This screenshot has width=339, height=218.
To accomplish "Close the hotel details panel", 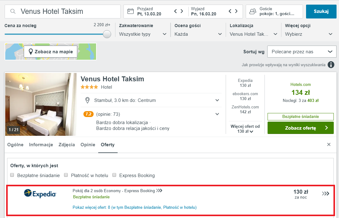I will coord(329,144).
